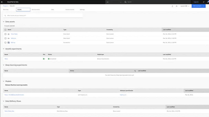
Task: Click the 0 assets selected text
Action: (x=10, y=26)
